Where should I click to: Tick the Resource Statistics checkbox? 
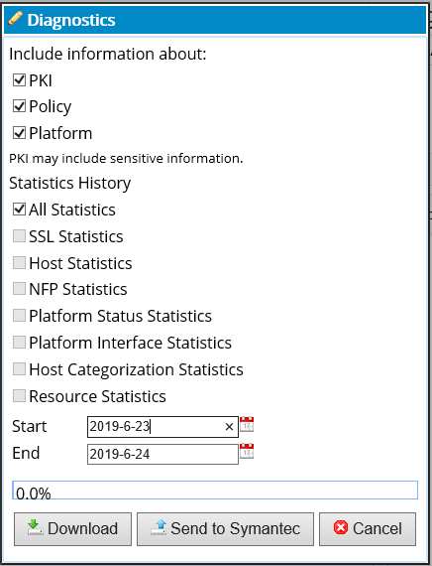click(x=19, y=395)
